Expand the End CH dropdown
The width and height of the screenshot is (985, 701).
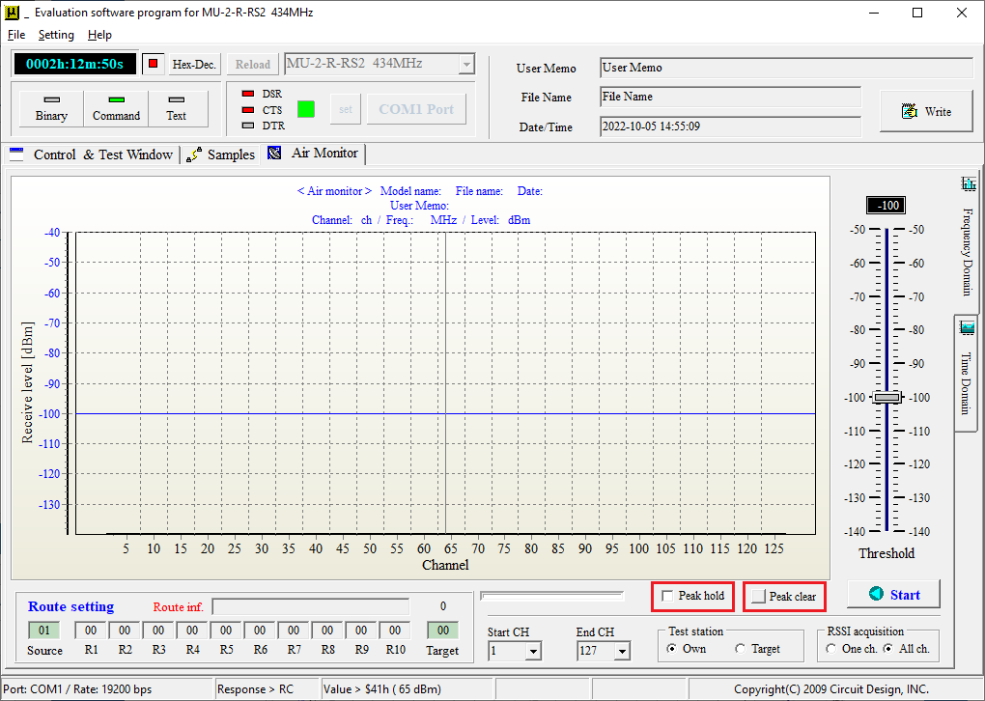point(622,651)
